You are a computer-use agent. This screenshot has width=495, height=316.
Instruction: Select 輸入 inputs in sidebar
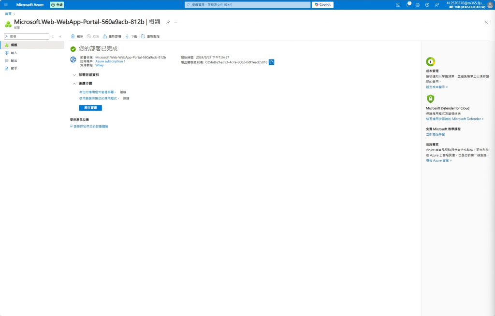32,53
